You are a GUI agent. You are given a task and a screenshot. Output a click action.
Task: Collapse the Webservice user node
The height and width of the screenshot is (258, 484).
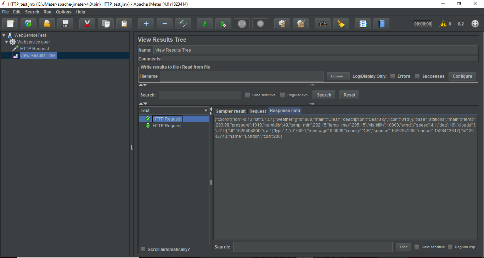6,42
